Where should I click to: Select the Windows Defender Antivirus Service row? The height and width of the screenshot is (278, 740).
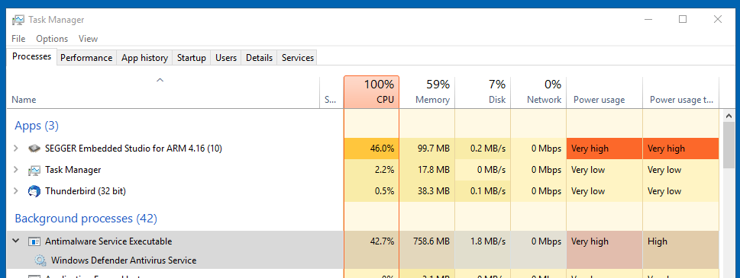coord(364,260)
